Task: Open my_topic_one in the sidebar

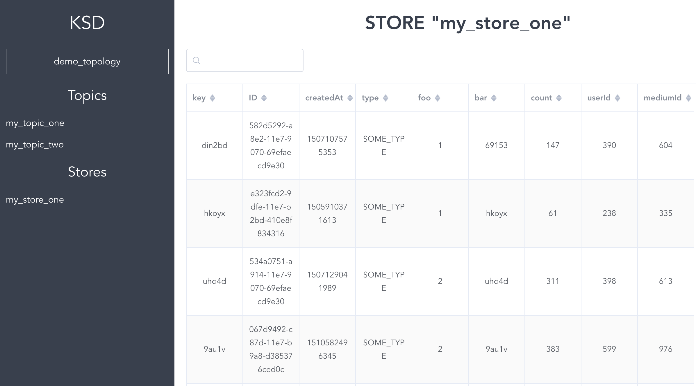Action: (35, 123)
